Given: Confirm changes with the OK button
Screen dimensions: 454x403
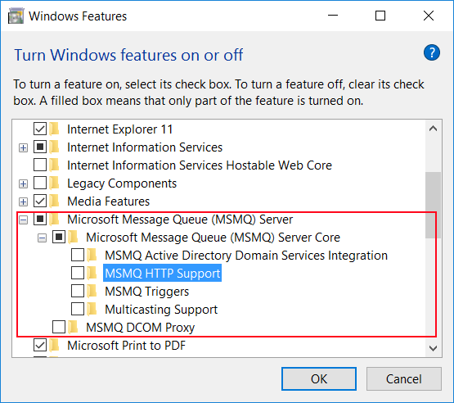Looking at the screenshot, I should click(x=319, y=378).
